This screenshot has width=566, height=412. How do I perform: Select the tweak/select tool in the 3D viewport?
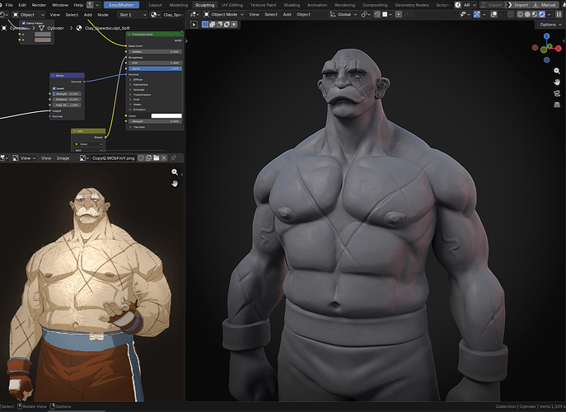tap(194, 25)
